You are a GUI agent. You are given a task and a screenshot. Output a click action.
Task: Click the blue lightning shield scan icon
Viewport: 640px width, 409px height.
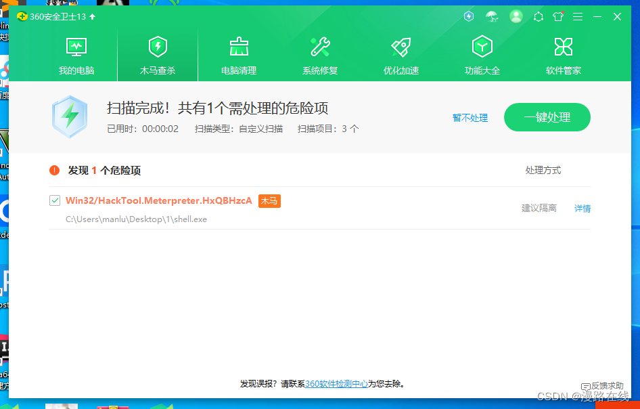70,117
